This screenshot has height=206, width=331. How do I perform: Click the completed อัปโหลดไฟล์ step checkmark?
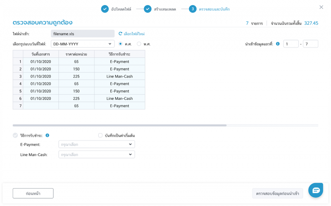pos(105,9)
